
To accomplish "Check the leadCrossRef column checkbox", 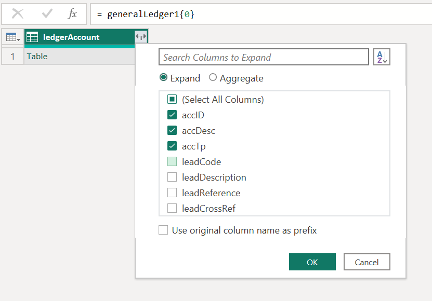I will click(x=172, y=208).
